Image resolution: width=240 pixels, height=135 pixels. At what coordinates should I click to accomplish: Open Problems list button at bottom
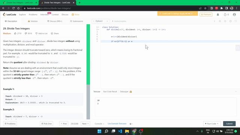(10, 124)
